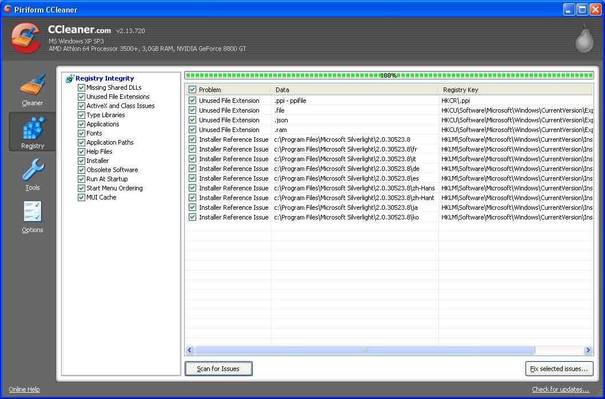
Task: Click the right arrow of horizontal scrollbar
Action: pos(588,350)
